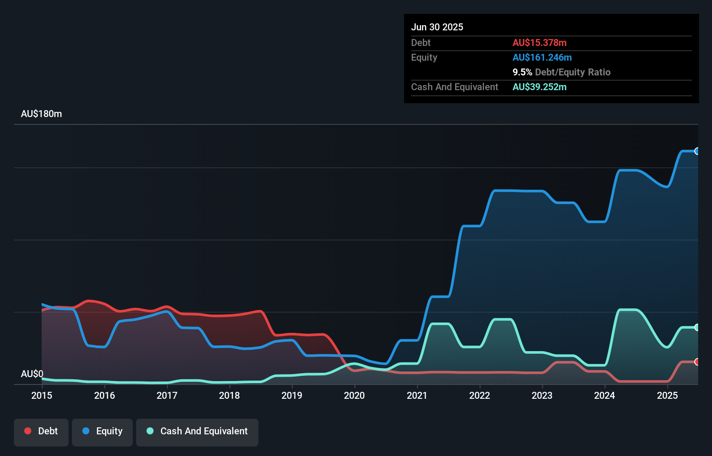The height and width of the screenshot is (456, 712).
Task: Click the teal Cash And Equivalent legend dot
Action: 150,431
